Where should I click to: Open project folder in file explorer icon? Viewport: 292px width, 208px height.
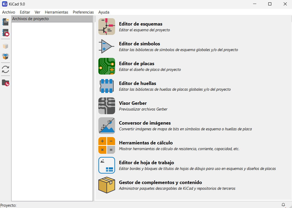5,83
